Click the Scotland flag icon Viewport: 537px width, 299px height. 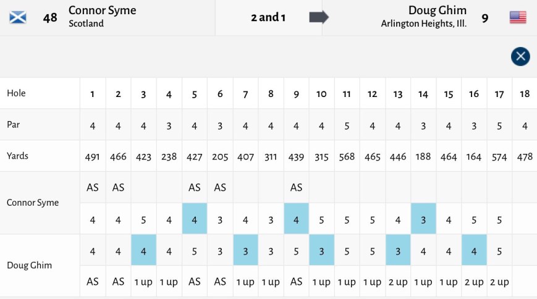point(18,17)
